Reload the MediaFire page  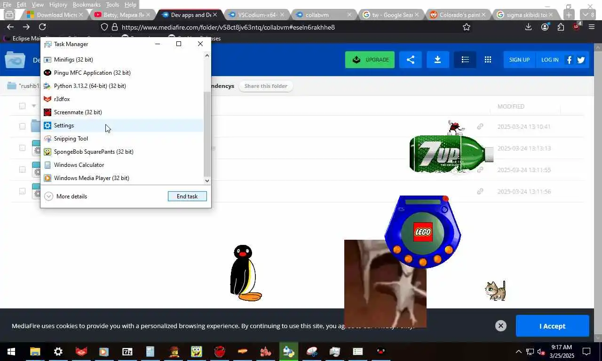pos(42,27)
